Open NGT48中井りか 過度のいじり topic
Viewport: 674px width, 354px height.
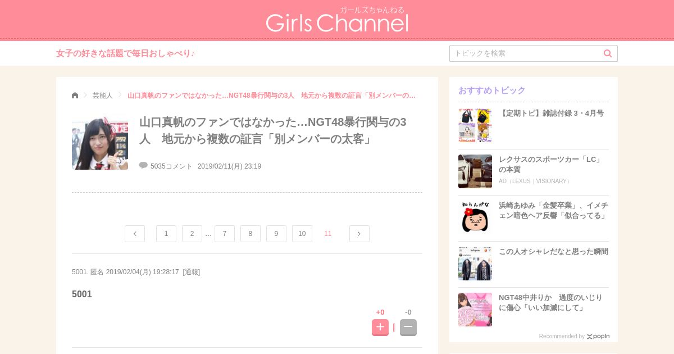click(x=550, y=303)
